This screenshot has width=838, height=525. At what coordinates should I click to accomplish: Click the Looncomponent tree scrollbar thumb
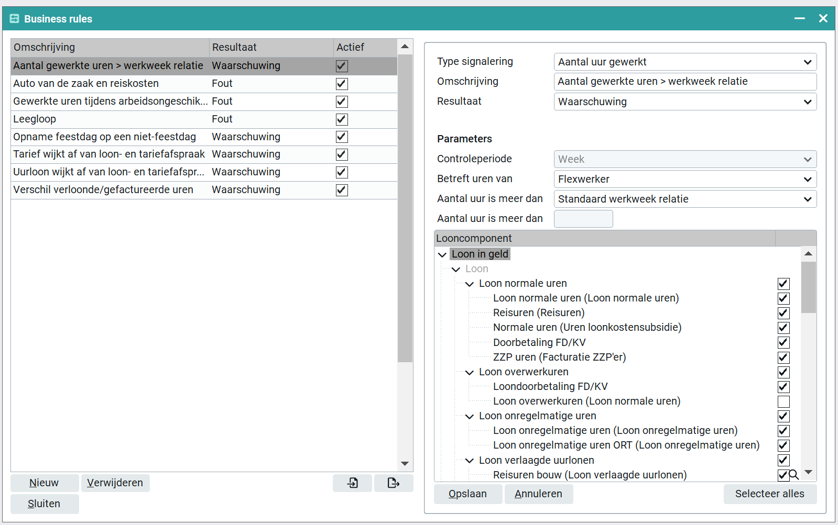(809, 287)
